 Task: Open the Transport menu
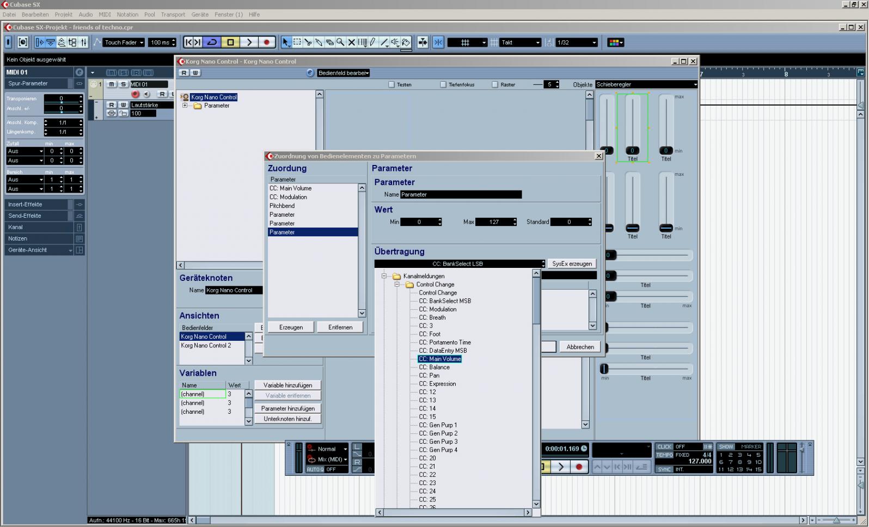(173, 15)
